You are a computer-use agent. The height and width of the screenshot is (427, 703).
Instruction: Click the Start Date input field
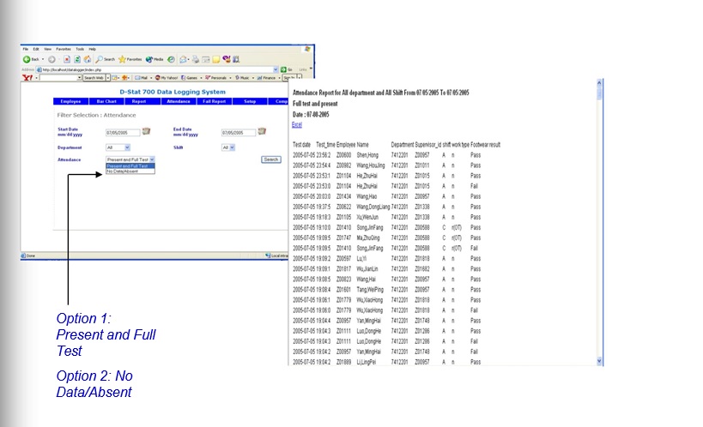[x=121, y=133]
